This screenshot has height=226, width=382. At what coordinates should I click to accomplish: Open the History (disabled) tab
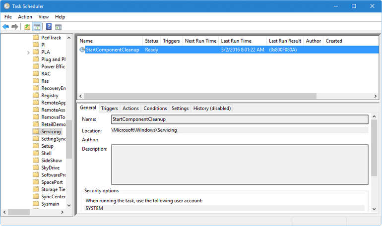(x=212, y=108)
